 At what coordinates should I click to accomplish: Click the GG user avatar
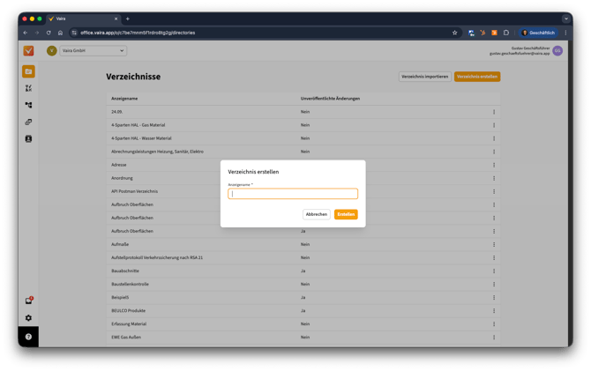557,51
